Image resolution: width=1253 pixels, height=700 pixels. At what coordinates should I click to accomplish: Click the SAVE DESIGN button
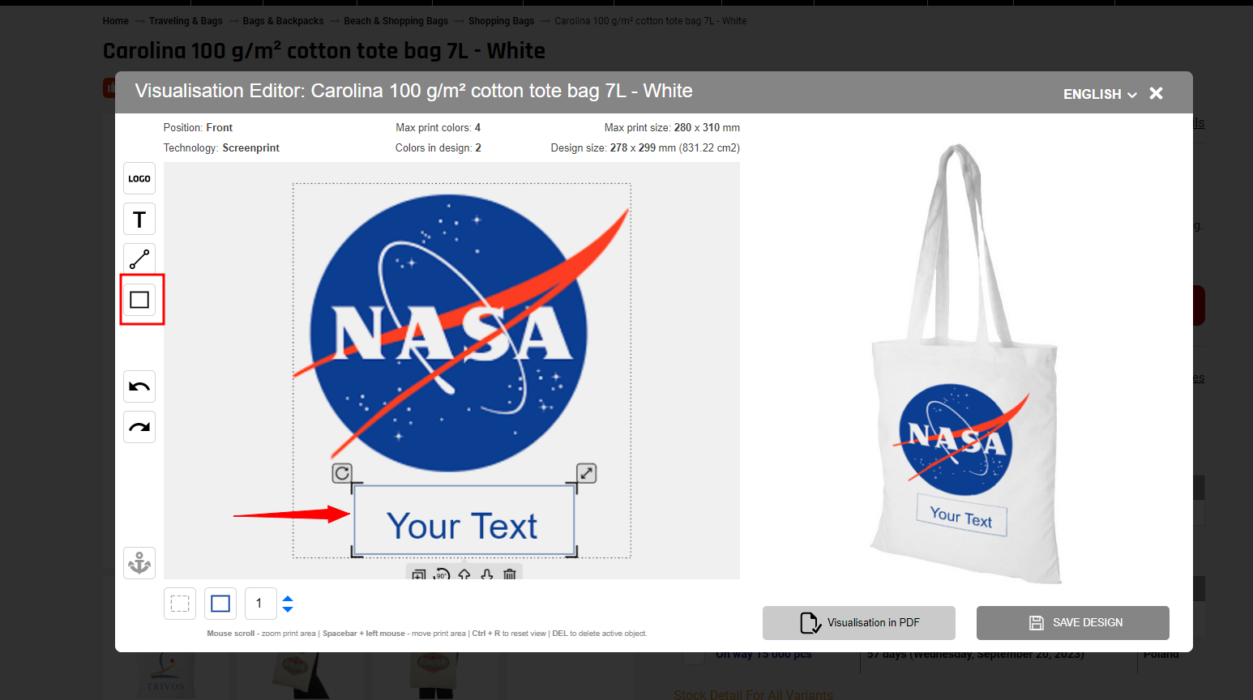click(1073, 623)
